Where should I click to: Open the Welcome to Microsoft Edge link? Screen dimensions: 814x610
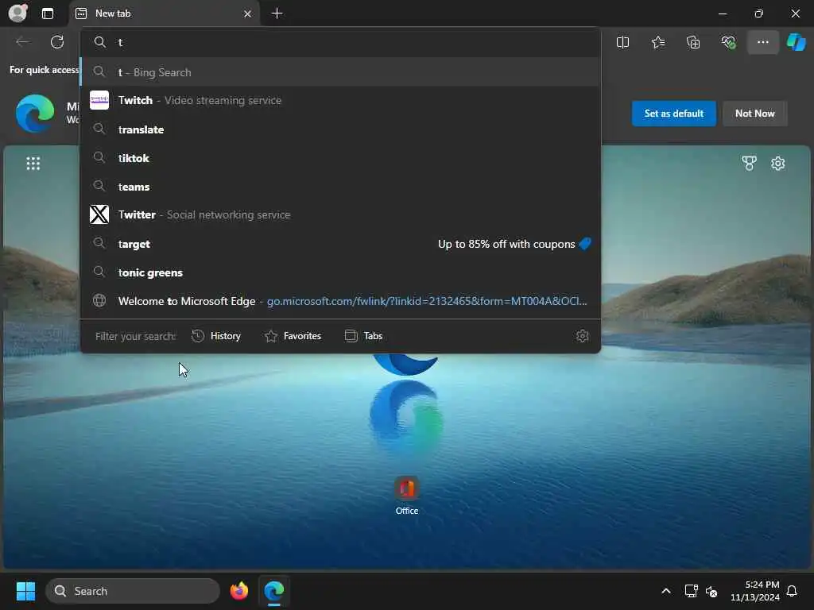(x=340, y=301)
